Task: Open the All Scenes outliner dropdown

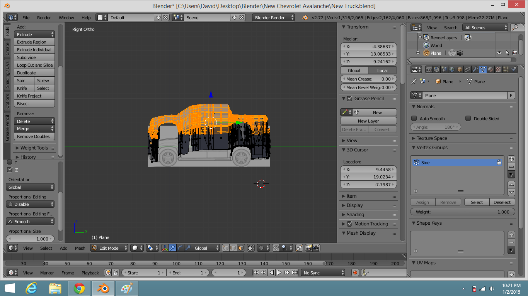Action: tap(485, 27)
